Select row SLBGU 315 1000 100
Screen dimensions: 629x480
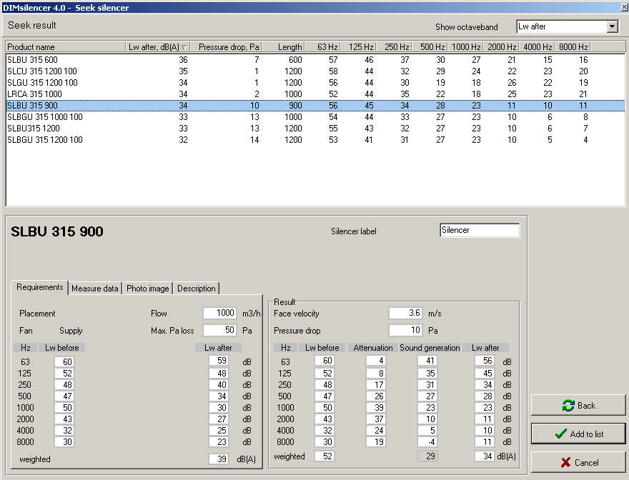click(315, 116)
